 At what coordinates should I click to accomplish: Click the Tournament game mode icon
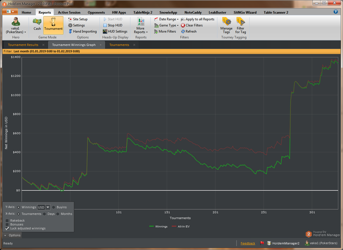click(53, 24)
